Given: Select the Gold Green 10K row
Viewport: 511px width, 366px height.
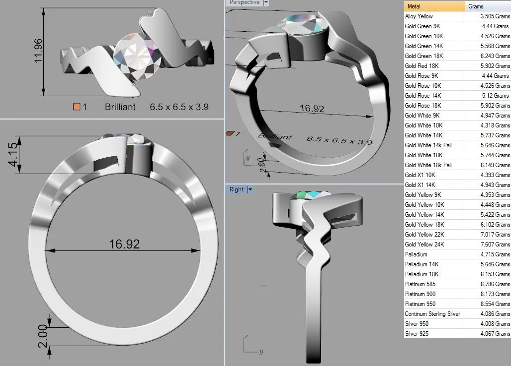Looking at the screenshot, I should (457, 36).
